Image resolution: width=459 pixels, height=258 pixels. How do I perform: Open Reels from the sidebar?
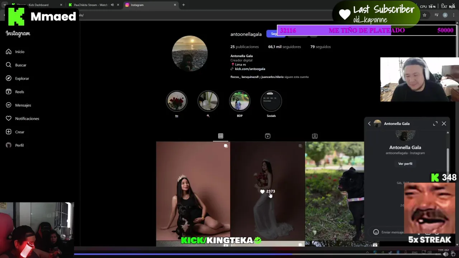pos(15,92)
